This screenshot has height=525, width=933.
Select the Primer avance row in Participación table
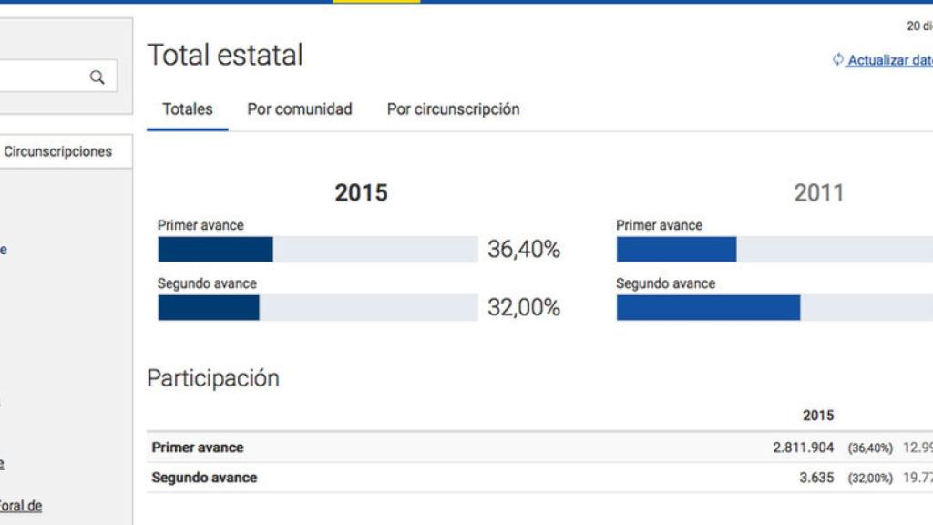point(456,448)
